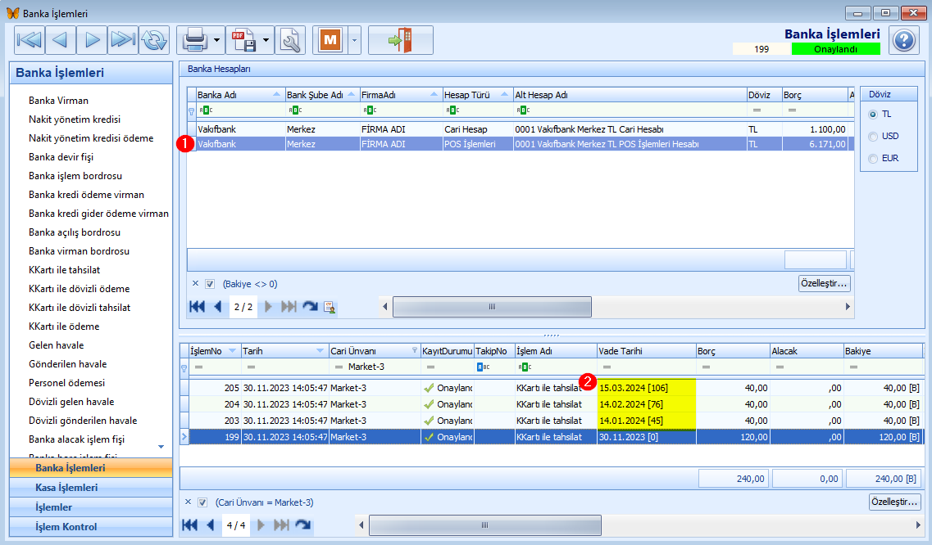Go to first row in transactions grid navigator
Screen dimensions: 932x545
189,525
